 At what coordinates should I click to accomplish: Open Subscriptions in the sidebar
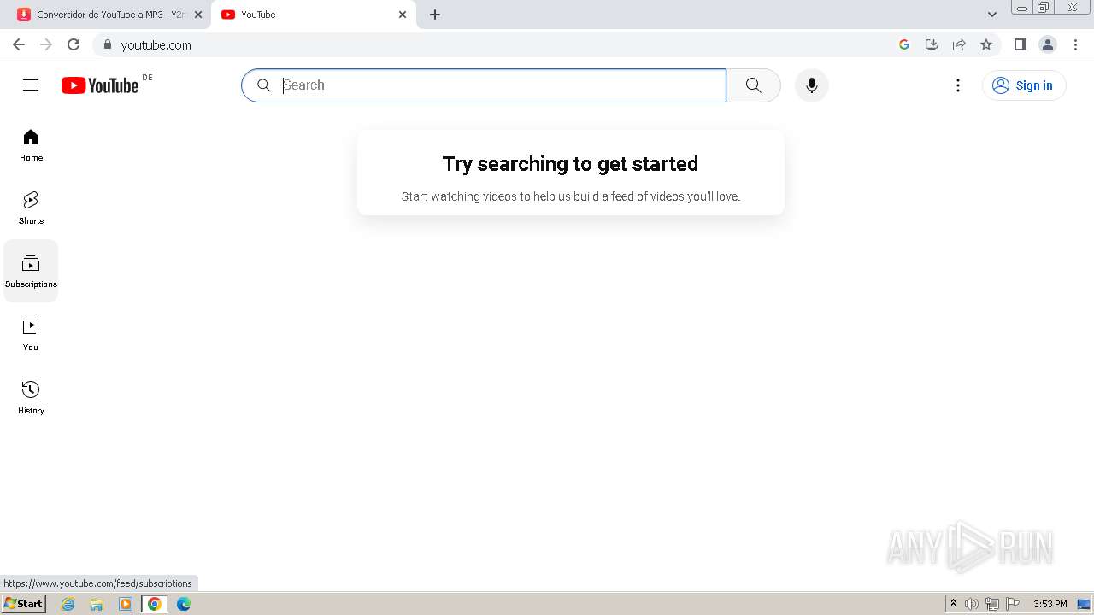pos(31,272)
